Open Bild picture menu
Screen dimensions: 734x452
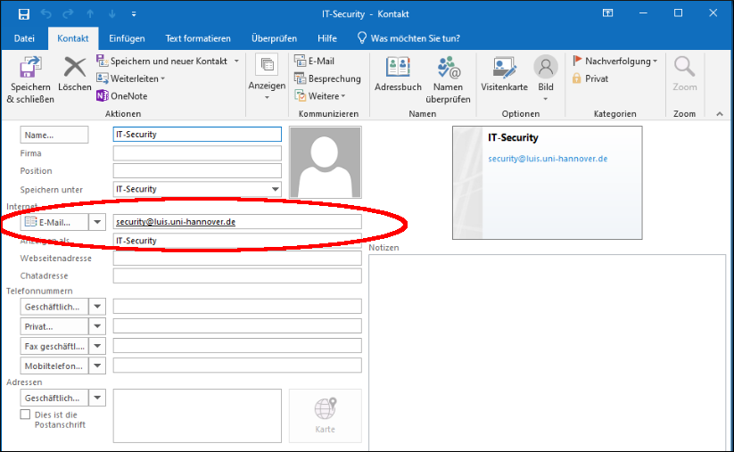545,78
